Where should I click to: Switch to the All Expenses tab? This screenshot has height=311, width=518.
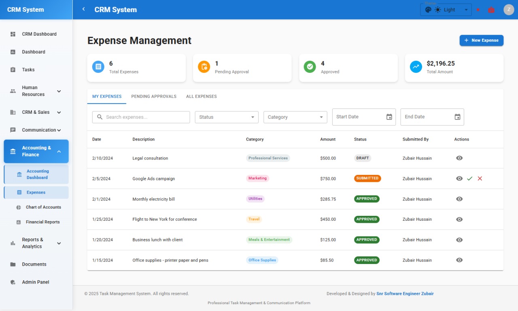point(202,96)
